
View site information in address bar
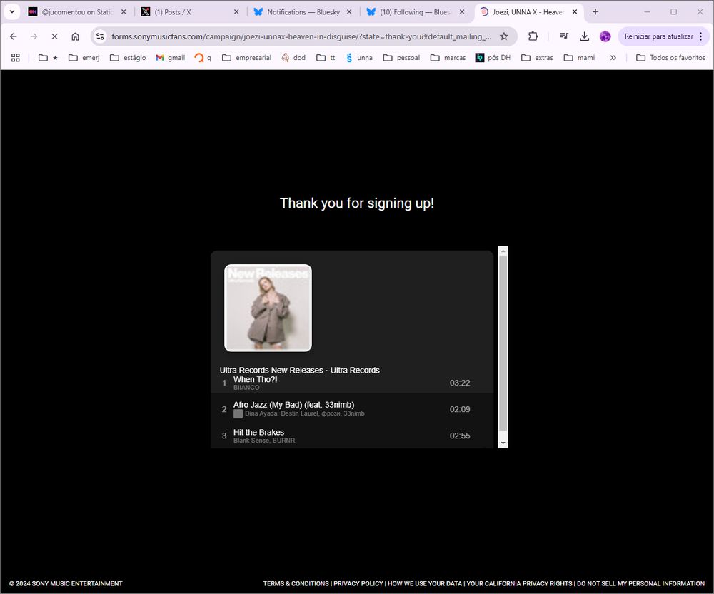(100, 36)
